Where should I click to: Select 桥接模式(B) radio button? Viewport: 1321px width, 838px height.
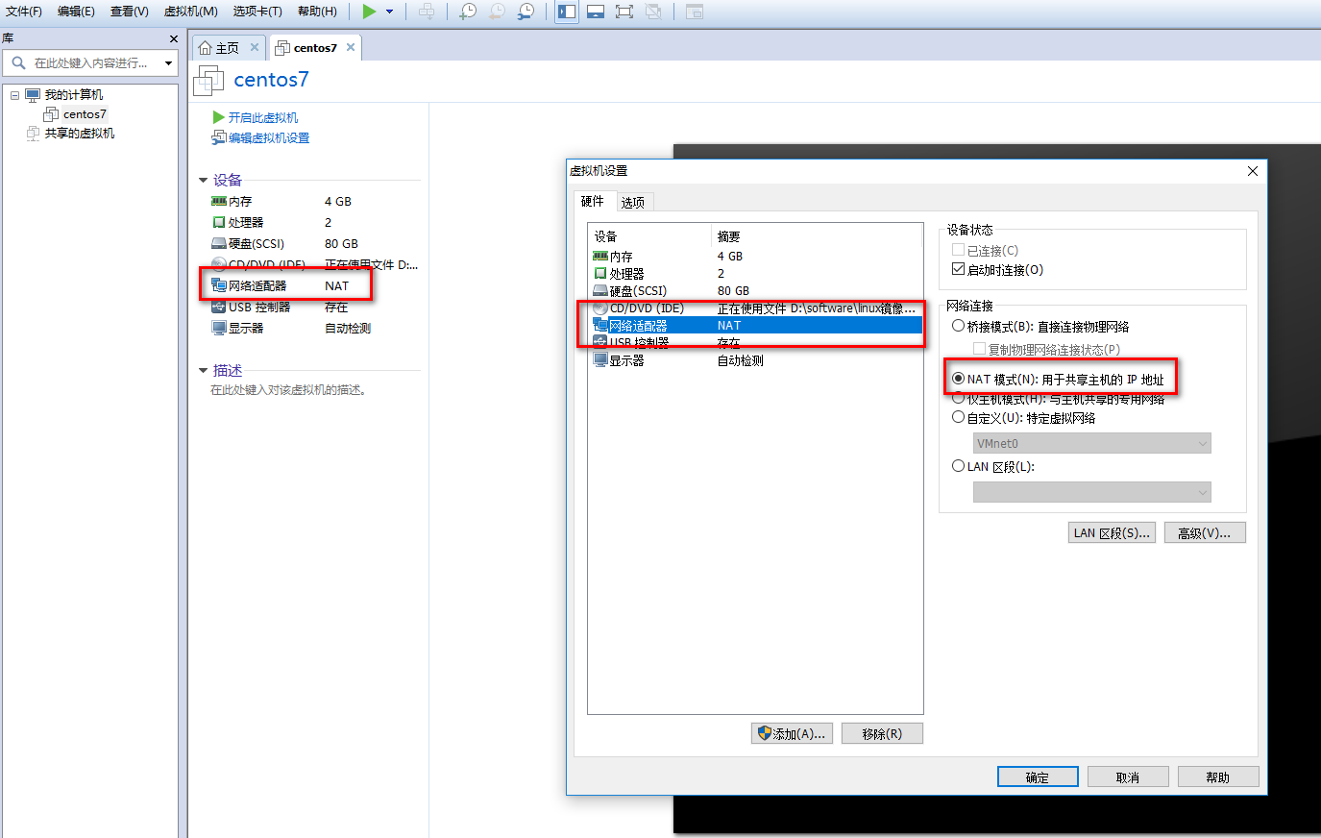tap(958, 326)
